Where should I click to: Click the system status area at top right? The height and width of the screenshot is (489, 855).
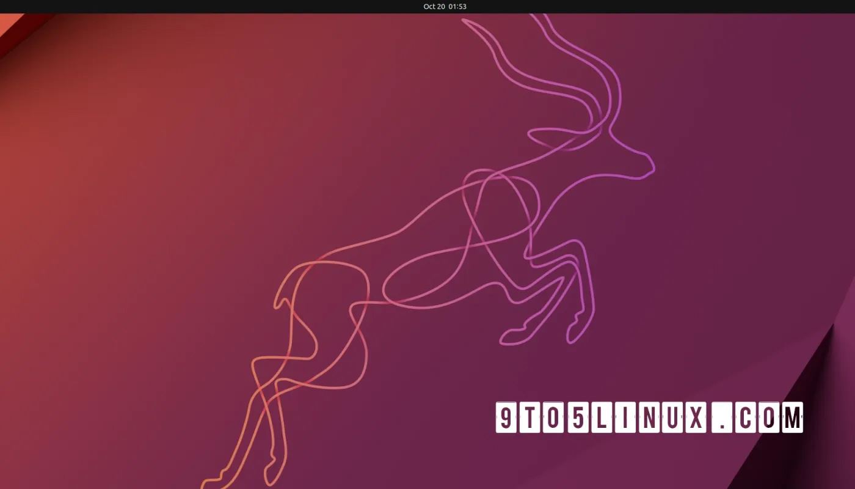tap(837, 6)
